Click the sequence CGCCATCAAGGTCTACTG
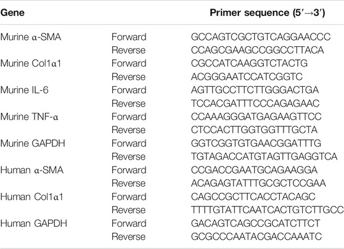This screenshot has width=344, height=249. [x=249, y=63]
